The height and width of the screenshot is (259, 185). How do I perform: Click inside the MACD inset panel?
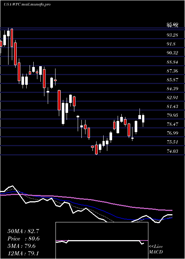pos(102,240)
